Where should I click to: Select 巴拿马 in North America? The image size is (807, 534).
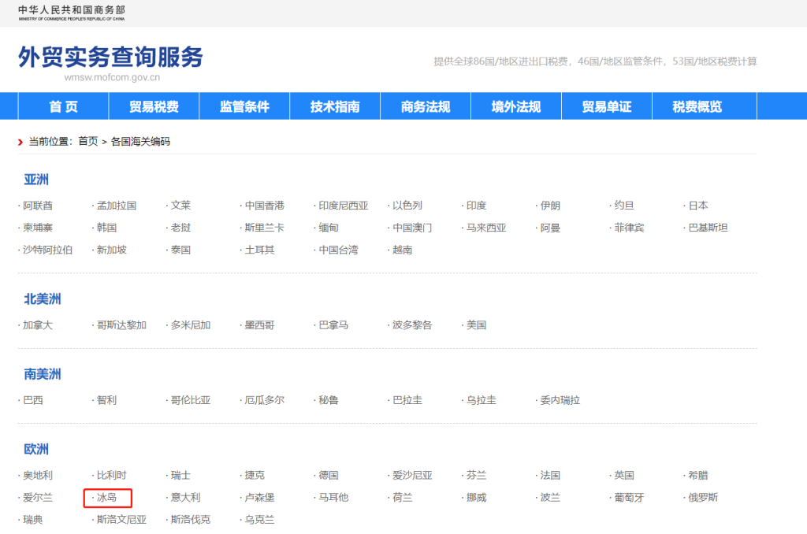tap(333, 325)
